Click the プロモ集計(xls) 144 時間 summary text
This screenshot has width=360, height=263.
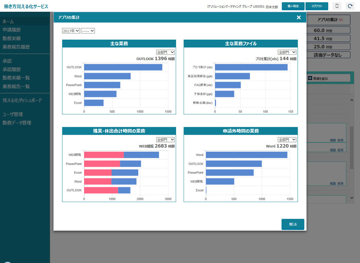click(x=276, y=59)
